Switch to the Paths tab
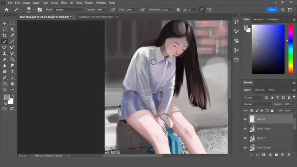The width and height of the screenshot is (297, 167). tap(271, 90)
